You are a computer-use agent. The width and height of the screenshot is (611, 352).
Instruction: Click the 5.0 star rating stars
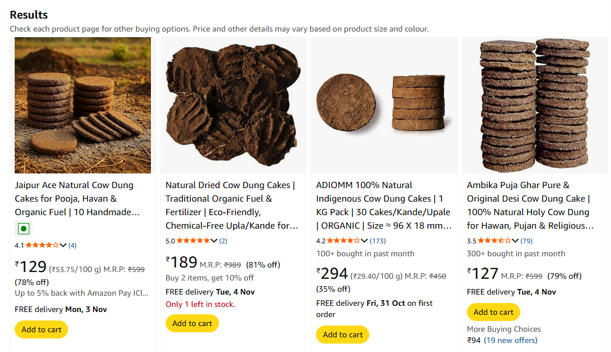click(193, 240)
